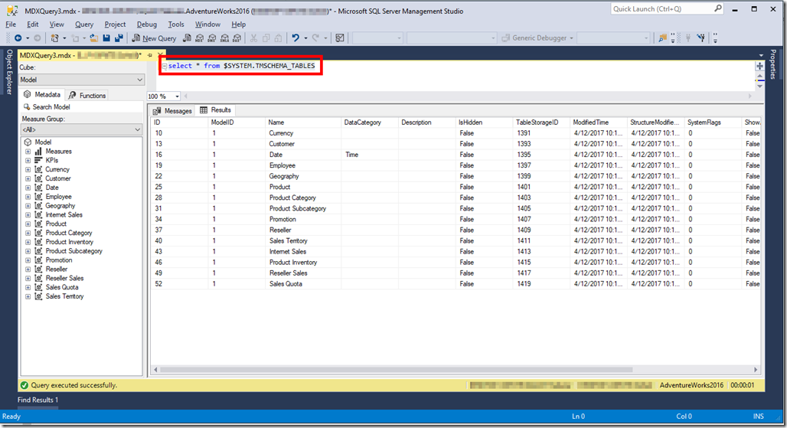
Task: Open the Measure Group <All> dropdown
Action: tap(82, 129)
